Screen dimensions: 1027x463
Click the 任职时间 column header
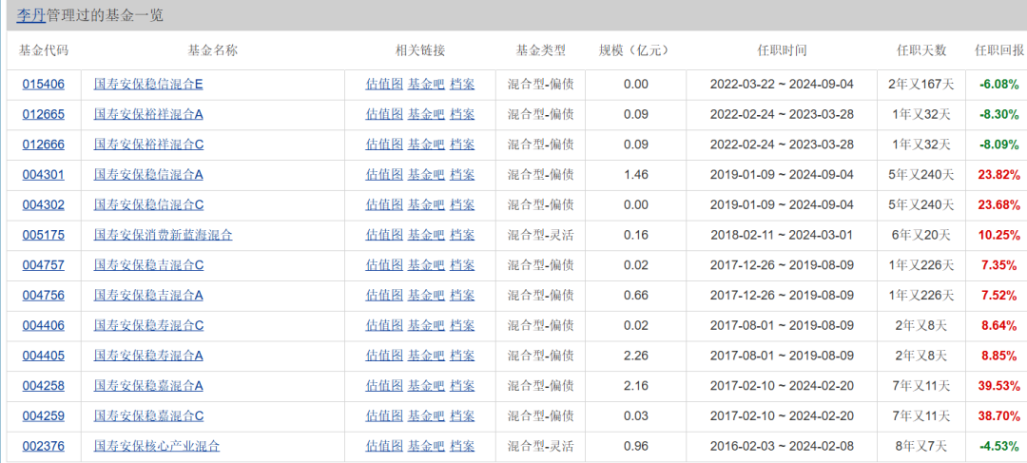782,50
